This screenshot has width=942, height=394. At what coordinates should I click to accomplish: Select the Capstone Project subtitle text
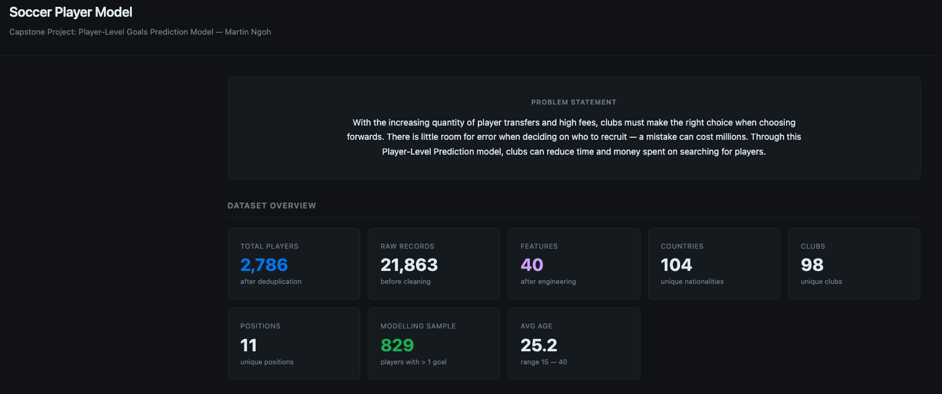[x=140, y=32]
